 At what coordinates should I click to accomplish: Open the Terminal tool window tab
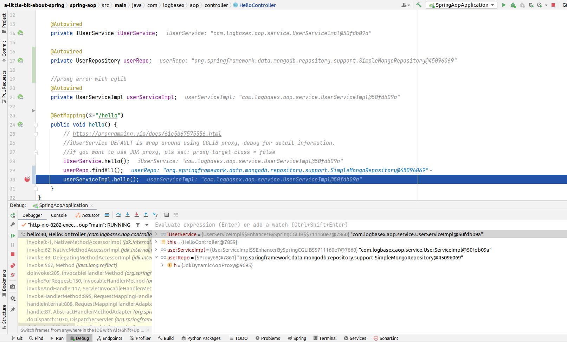pos(325,338)
